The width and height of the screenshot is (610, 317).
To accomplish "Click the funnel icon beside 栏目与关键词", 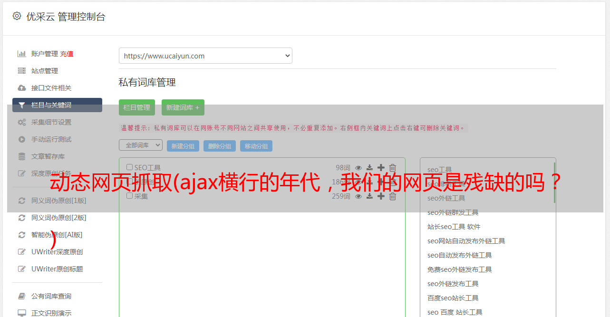I will point(21,105).
